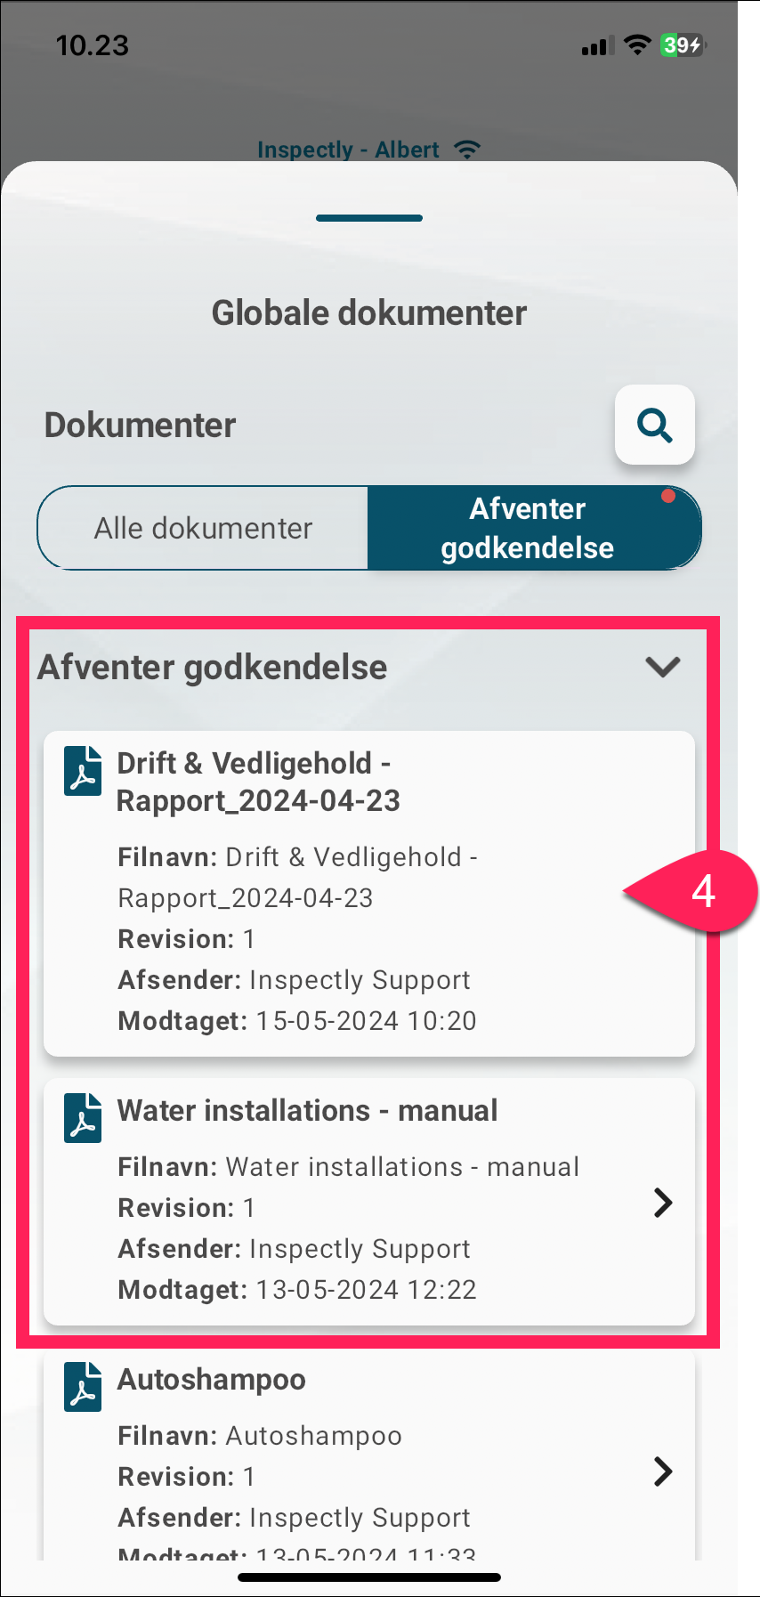Tap the Water installations - manual title
Viewport: 760px width, 1597px height.
tap(307, 1111)
